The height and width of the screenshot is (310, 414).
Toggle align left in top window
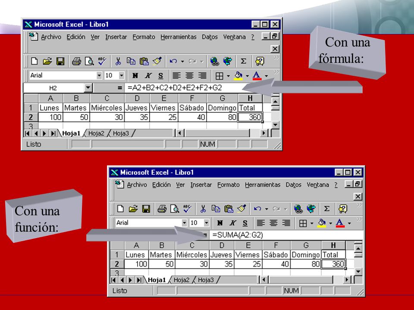[176, 76]
